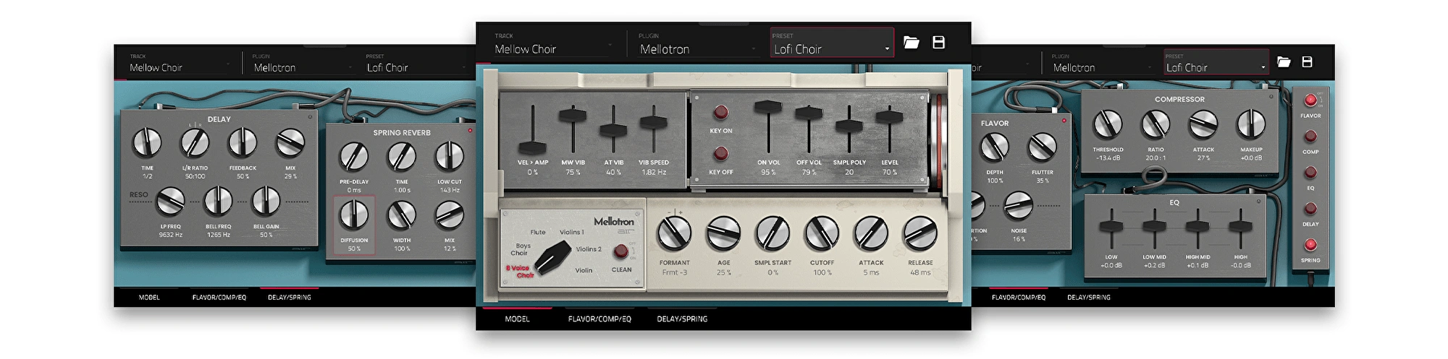The width and height of the screenshot is (1448, 359).
Task: Click the EQ LOW band fader
Action: click(x=1111, y=226)
